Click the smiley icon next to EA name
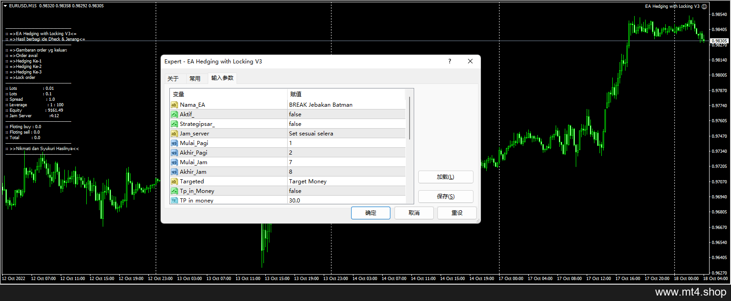This screenshot has width=731, height=301. pyautogui.click(x=704, y=6)
